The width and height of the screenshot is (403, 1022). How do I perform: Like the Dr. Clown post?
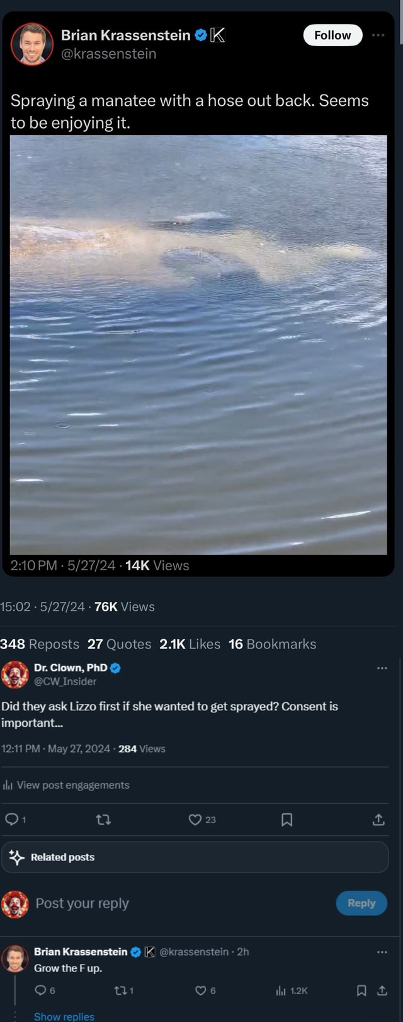pos(195,819)
